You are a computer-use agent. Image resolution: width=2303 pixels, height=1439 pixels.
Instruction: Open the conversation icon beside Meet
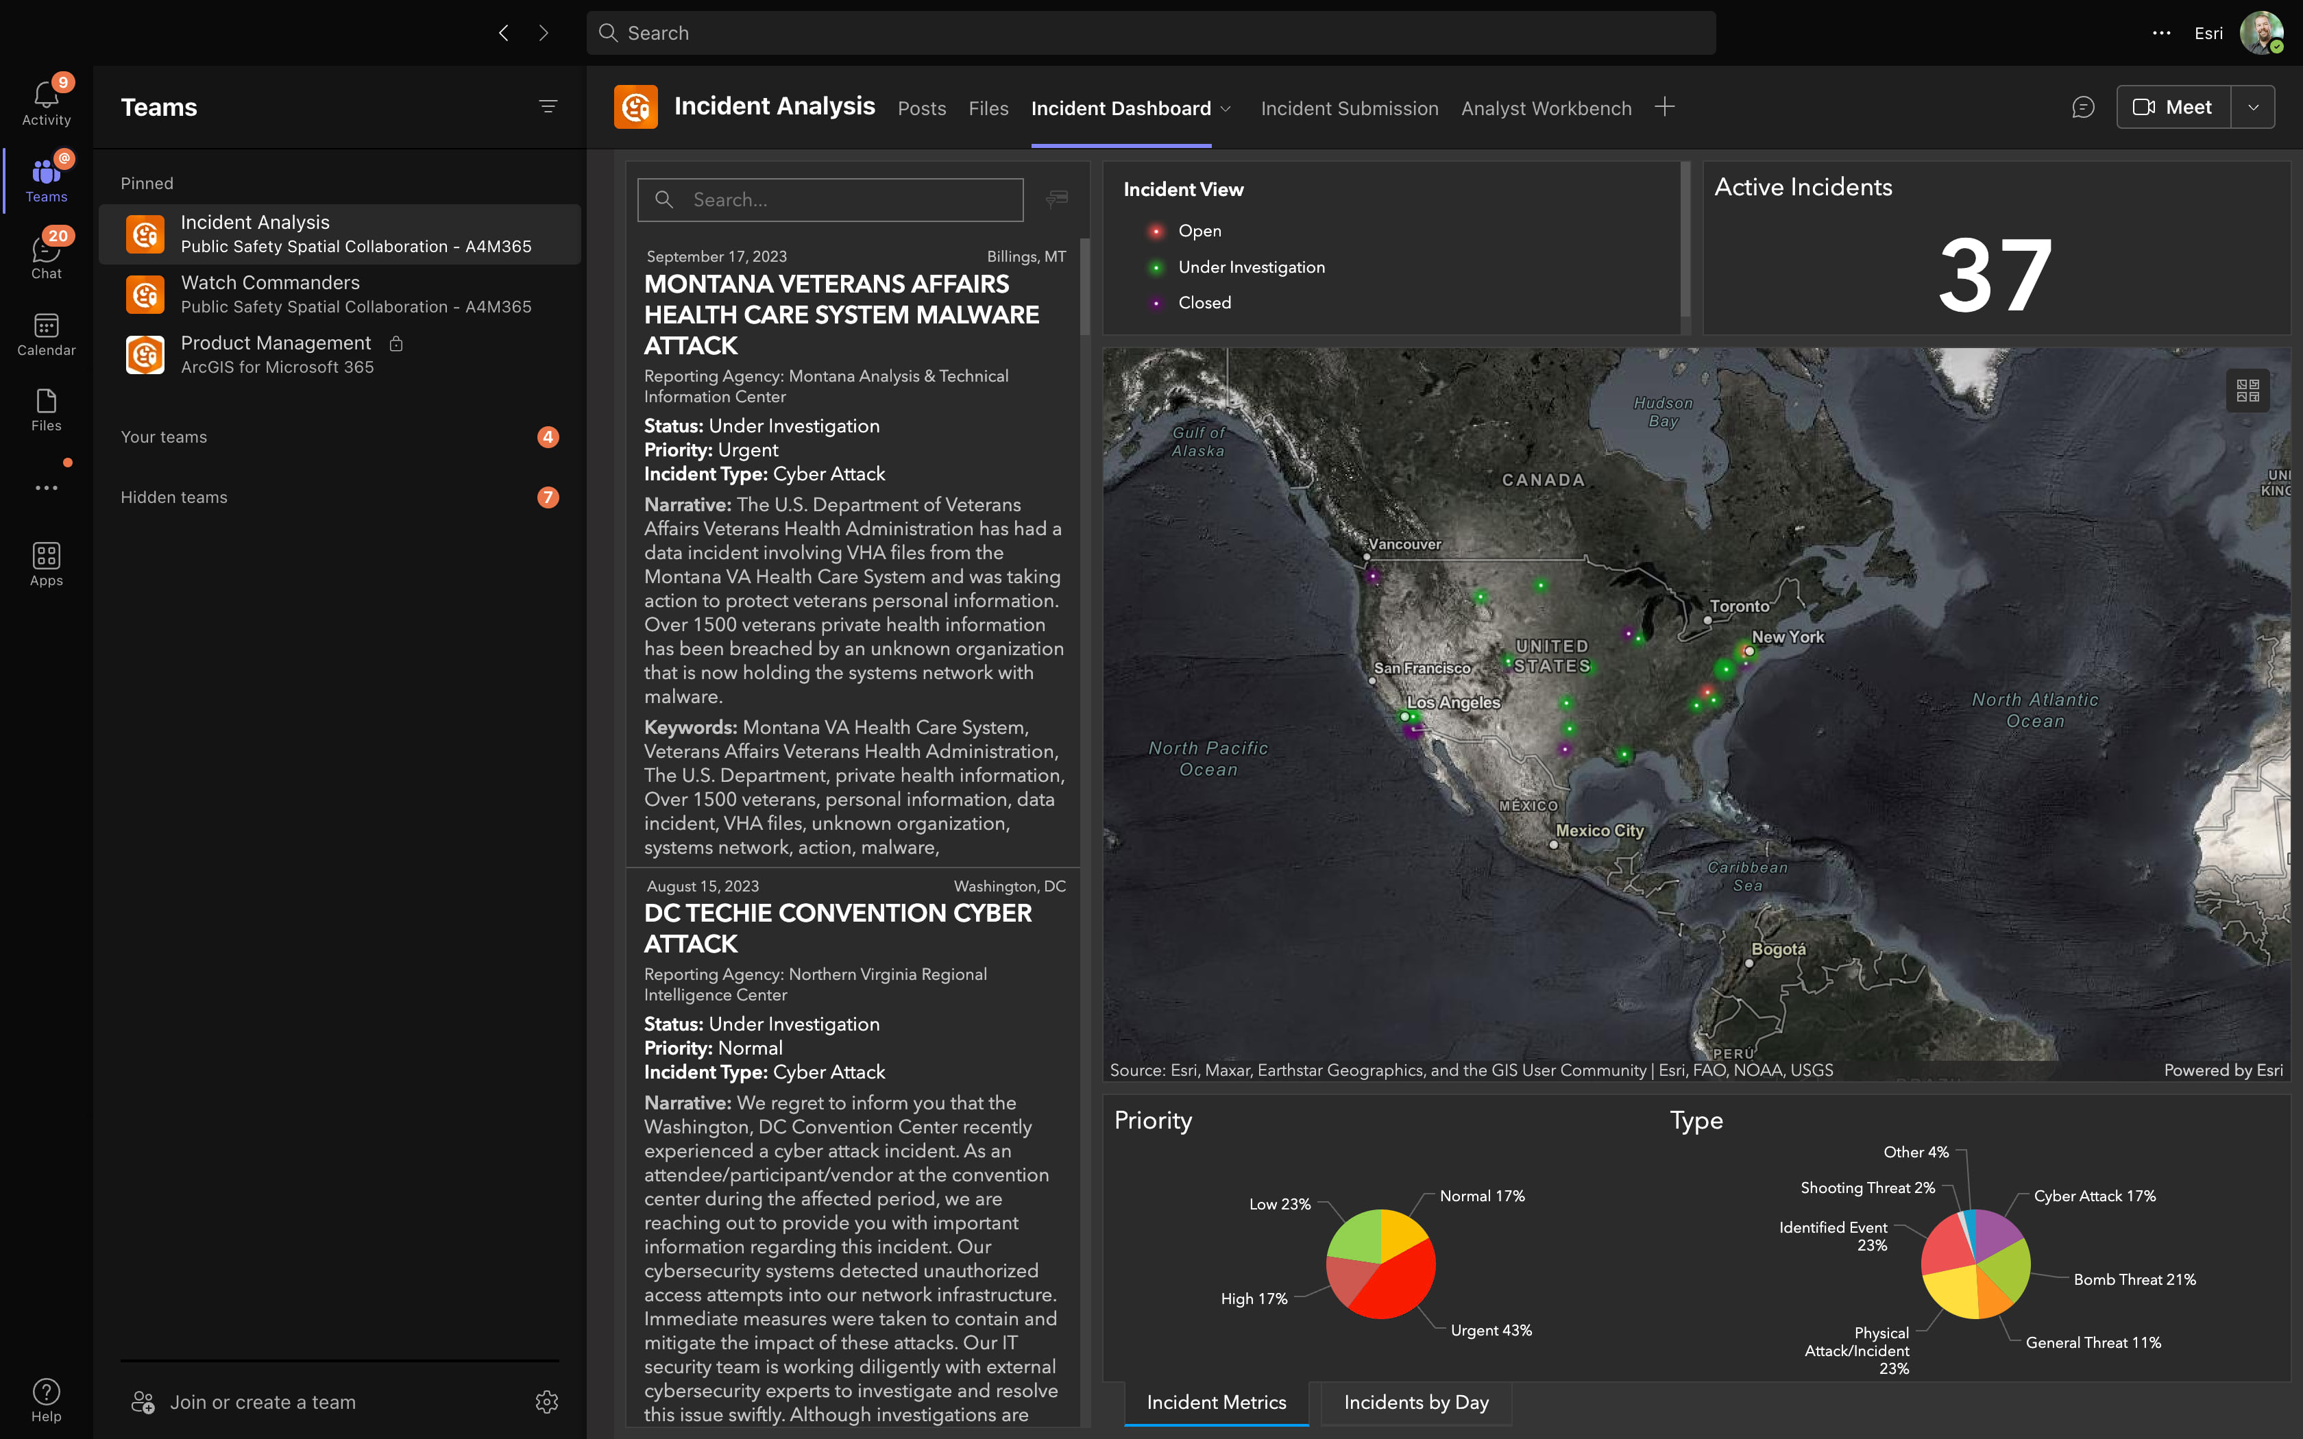point(2082,108)
